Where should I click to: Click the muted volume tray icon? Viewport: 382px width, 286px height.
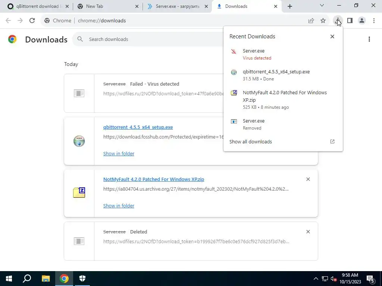coord(334,279)
